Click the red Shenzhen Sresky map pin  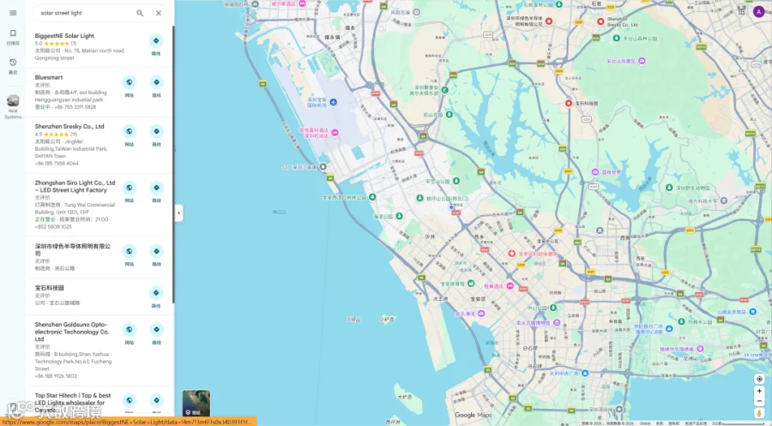tap(600, 21)
